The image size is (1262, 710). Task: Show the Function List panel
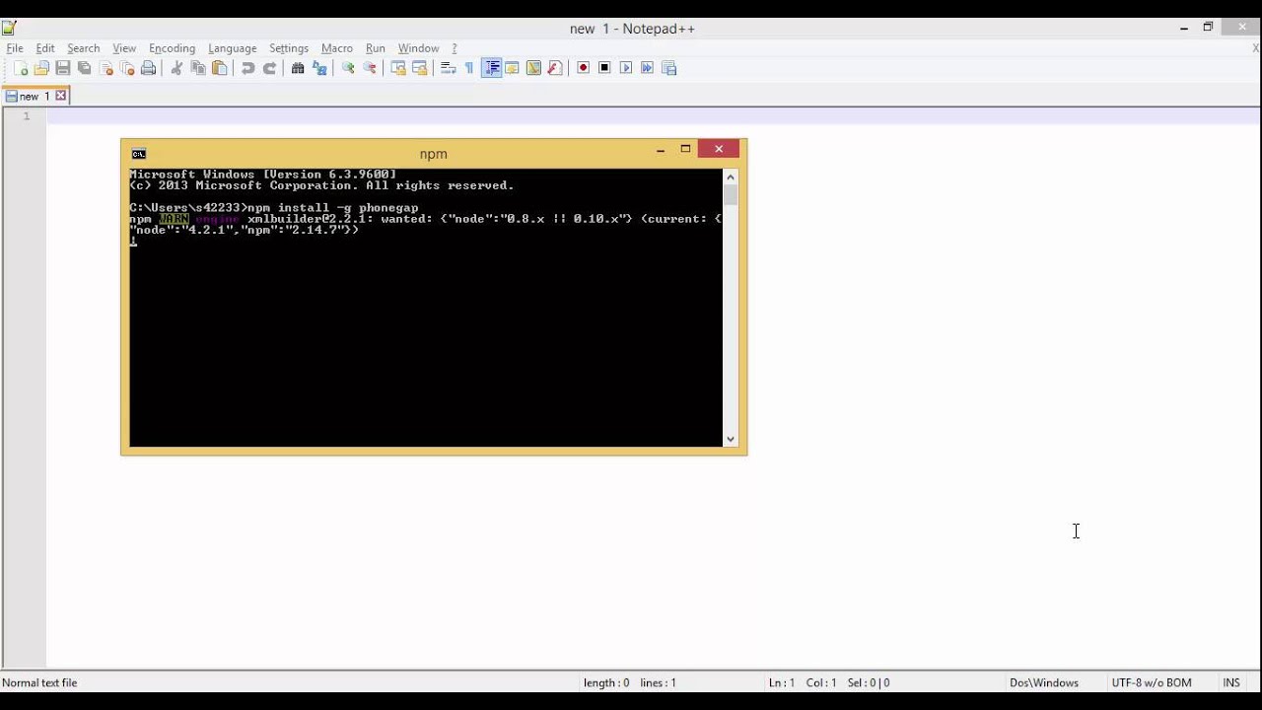click(x=555, y=68)
